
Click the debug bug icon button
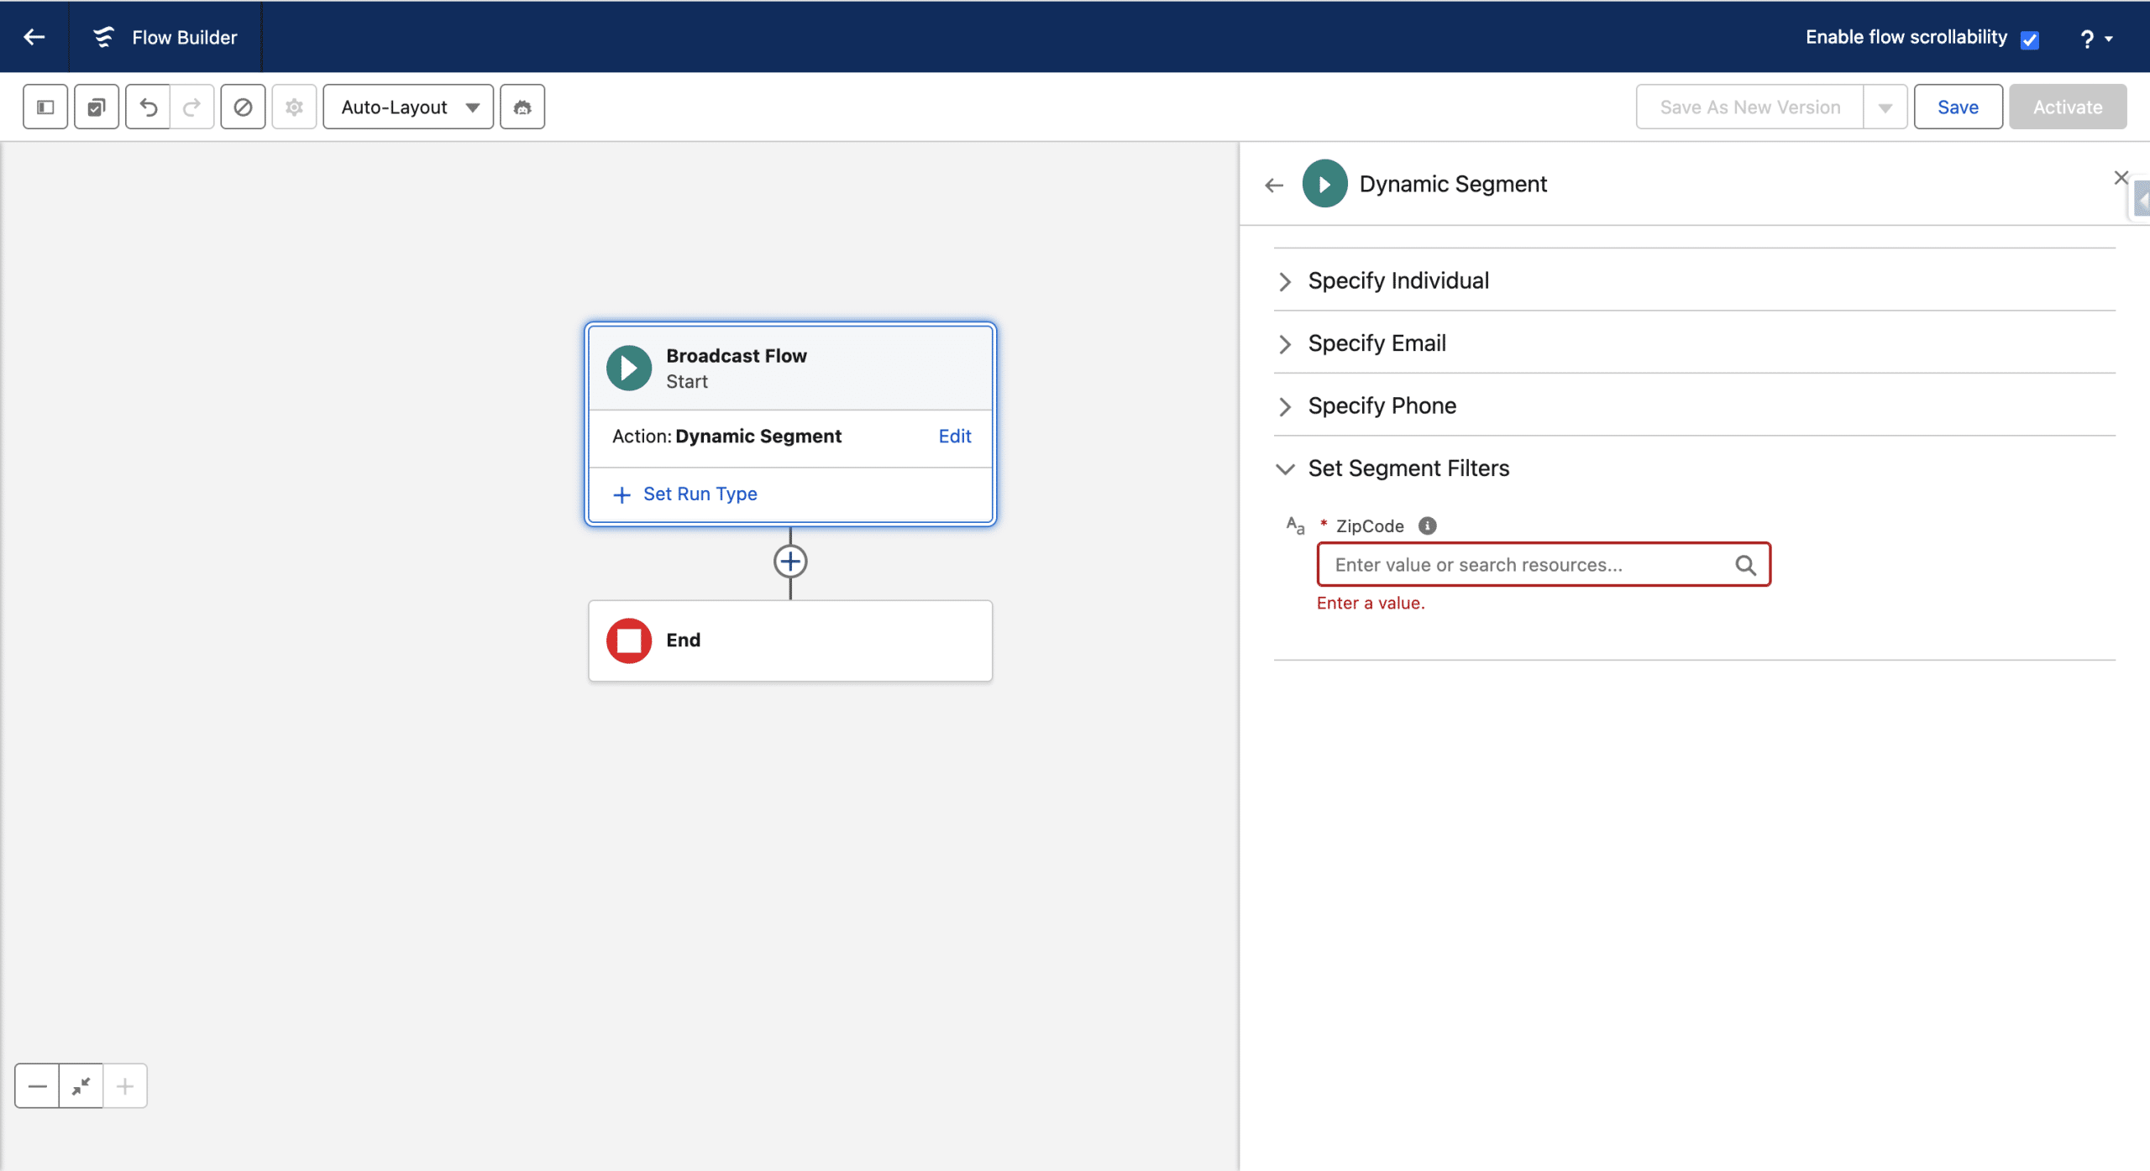(522, 107)
